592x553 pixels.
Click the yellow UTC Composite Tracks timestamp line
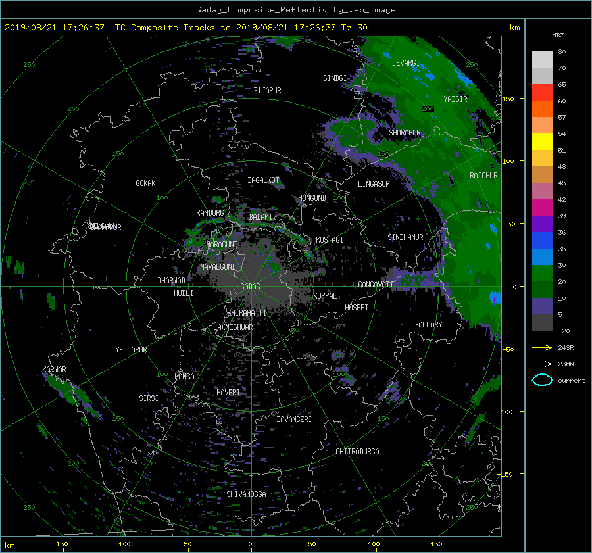pyautogui.click(x=185, y=28)
